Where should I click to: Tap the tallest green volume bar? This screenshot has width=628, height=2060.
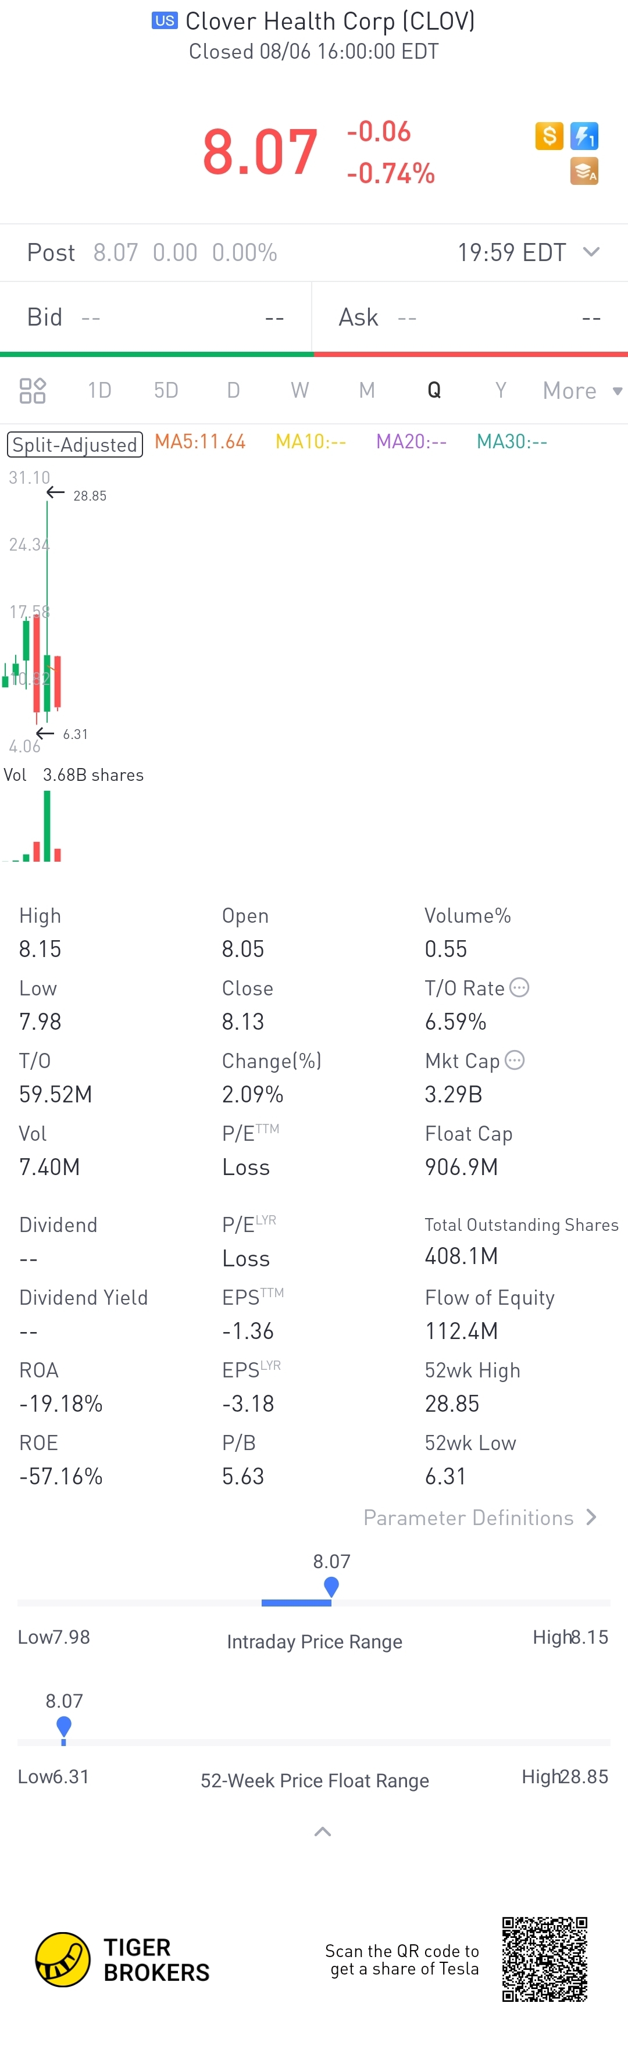point(47,825)
